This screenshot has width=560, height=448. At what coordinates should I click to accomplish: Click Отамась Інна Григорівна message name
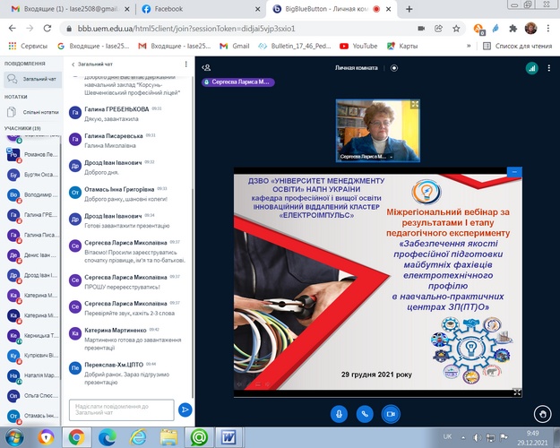119,189
